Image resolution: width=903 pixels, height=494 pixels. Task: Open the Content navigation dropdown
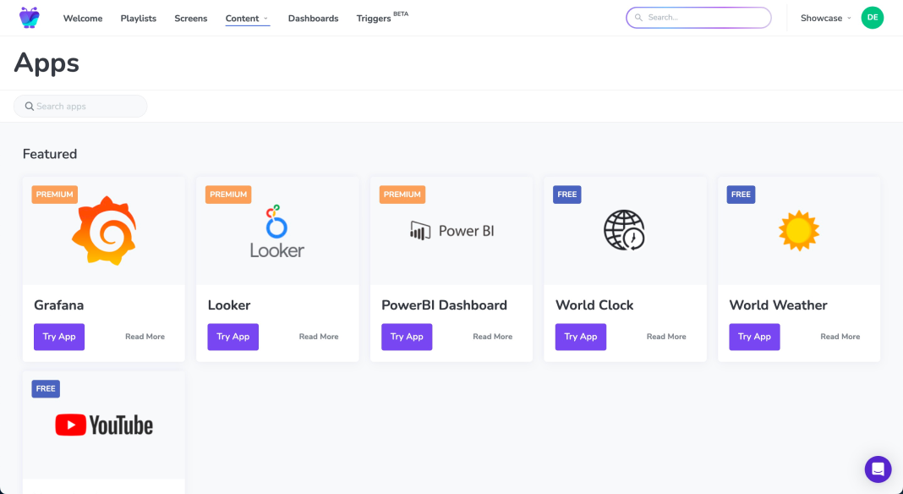click(x=247, y=18)
